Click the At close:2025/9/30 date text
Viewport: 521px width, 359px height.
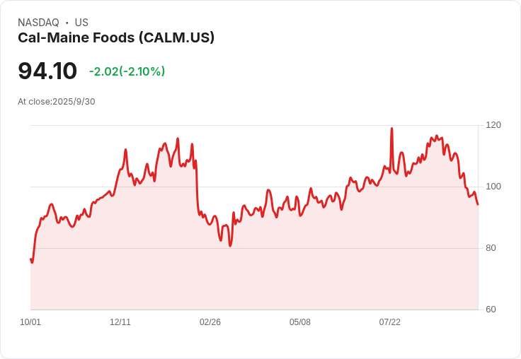point(57,102)
